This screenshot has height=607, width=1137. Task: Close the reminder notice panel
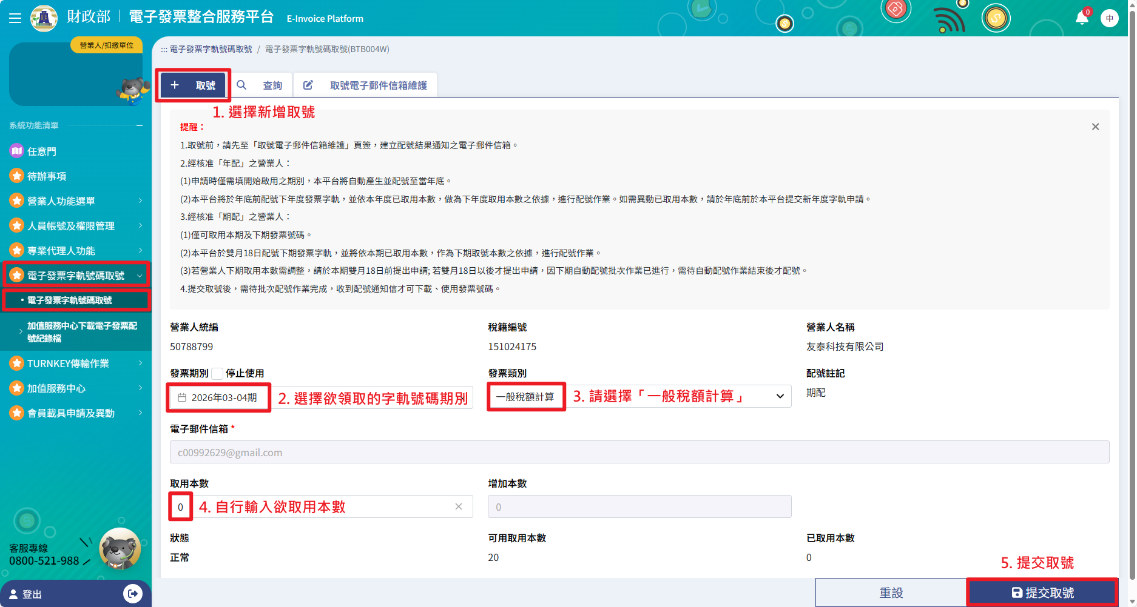[1095, 127]
